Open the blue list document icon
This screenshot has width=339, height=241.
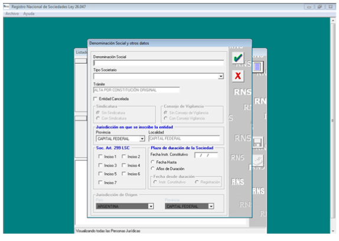(257, 67)
